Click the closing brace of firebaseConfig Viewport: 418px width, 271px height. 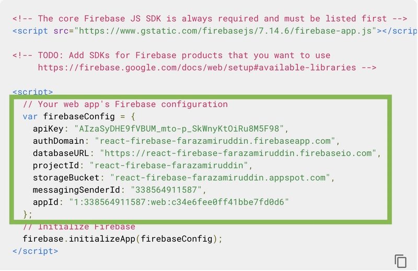28,214
